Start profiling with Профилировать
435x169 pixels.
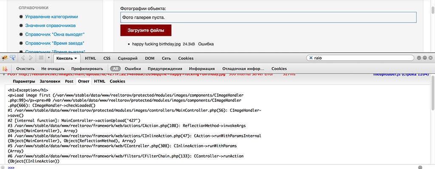(x=87, y=68)
